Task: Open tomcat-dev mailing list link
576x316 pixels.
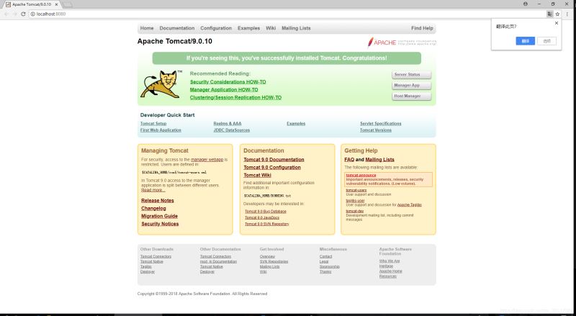Action: (354, 212)
